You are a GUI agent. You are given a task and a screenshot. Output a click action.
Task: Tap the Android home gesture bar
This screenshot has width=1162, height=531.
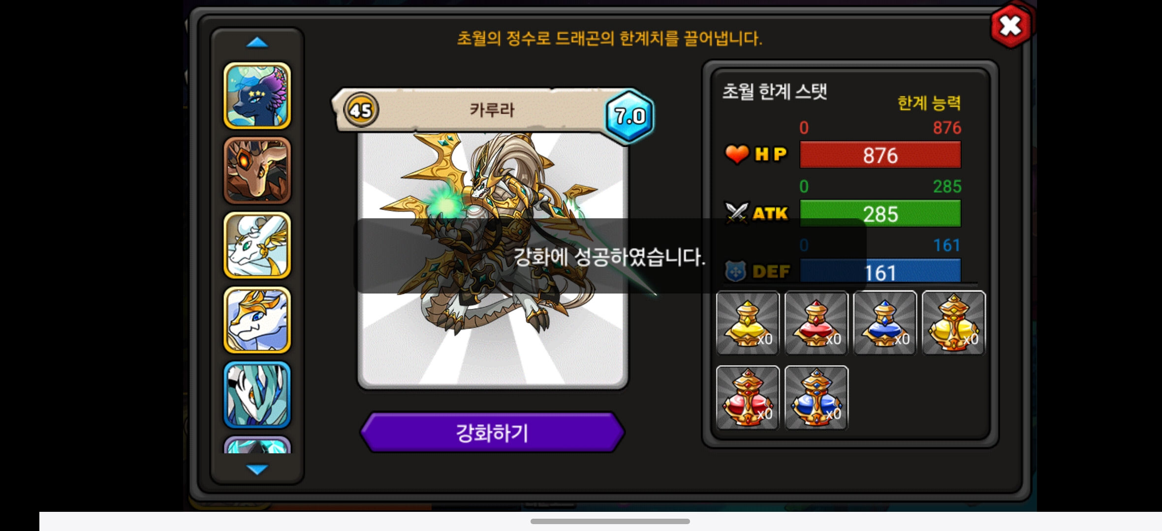(x=610, y=521)
